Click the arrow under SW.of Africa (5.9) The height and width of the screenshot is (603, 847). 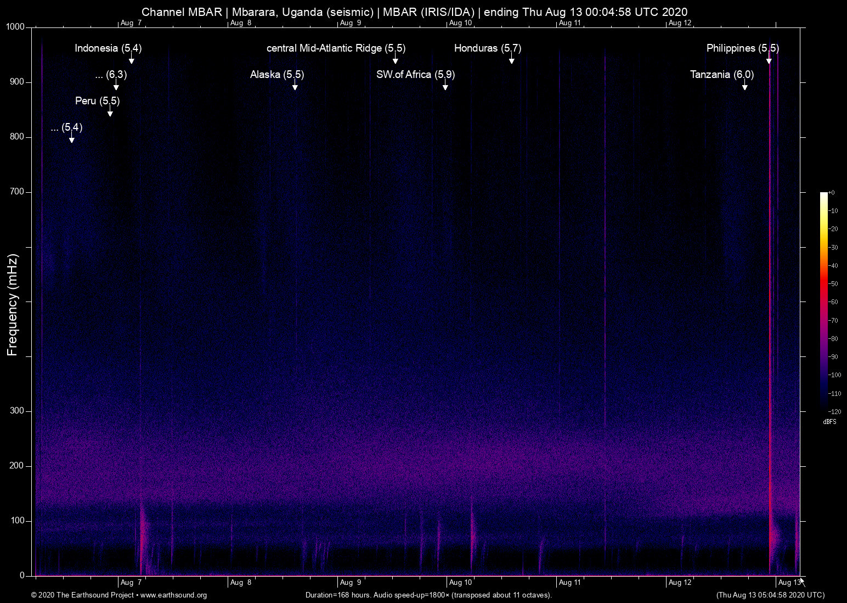click(x=445, y=86)
